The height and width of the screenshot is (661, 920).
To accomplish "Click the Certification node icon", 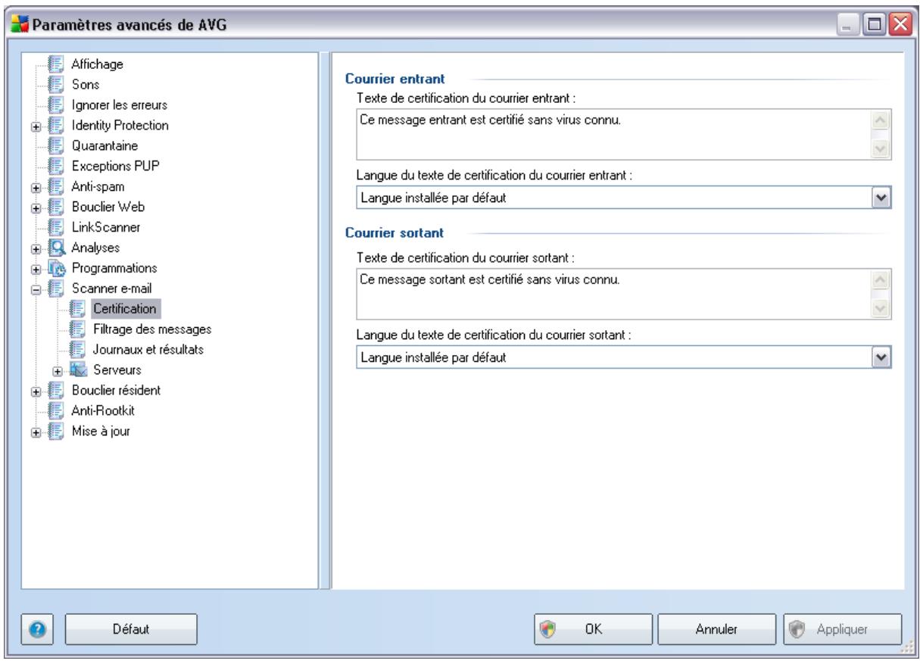I will point(76,308).
